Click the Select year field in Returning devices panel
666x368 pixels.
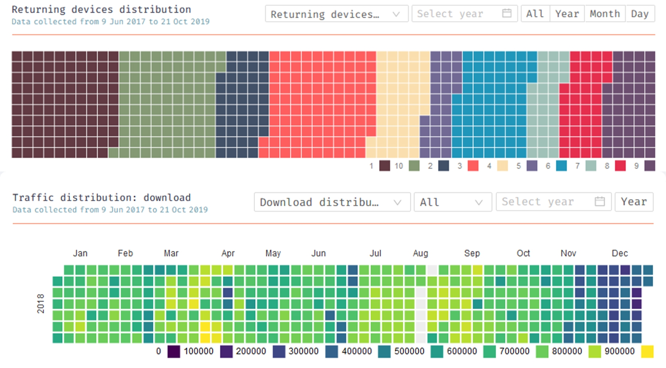pyautogui.click(x=465, y=14)
